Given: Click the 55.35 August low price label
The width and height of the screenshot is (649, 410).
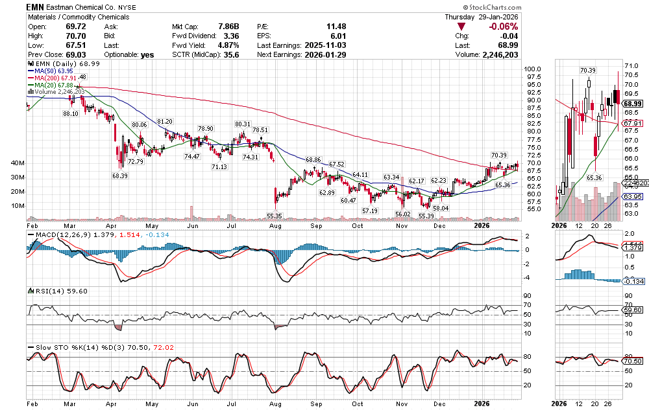Looking at the screenshot, I should [275, 215].
